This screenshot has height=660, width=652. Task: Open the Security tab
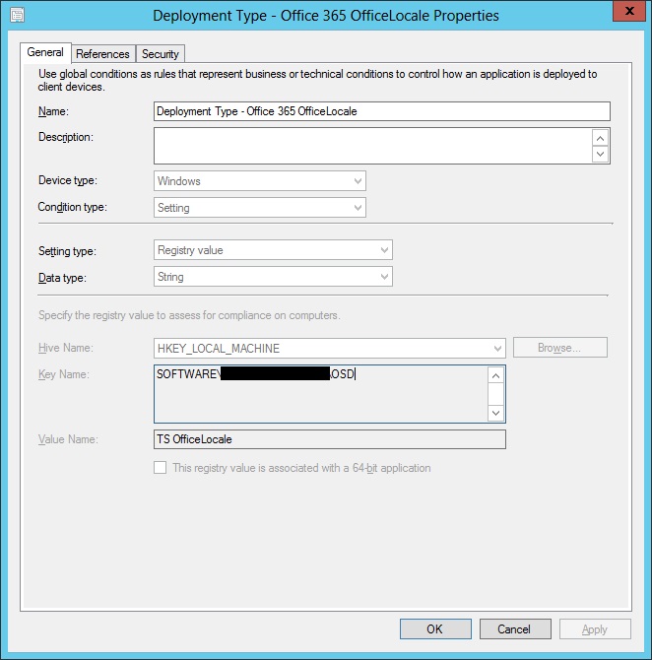click(160, 54)
